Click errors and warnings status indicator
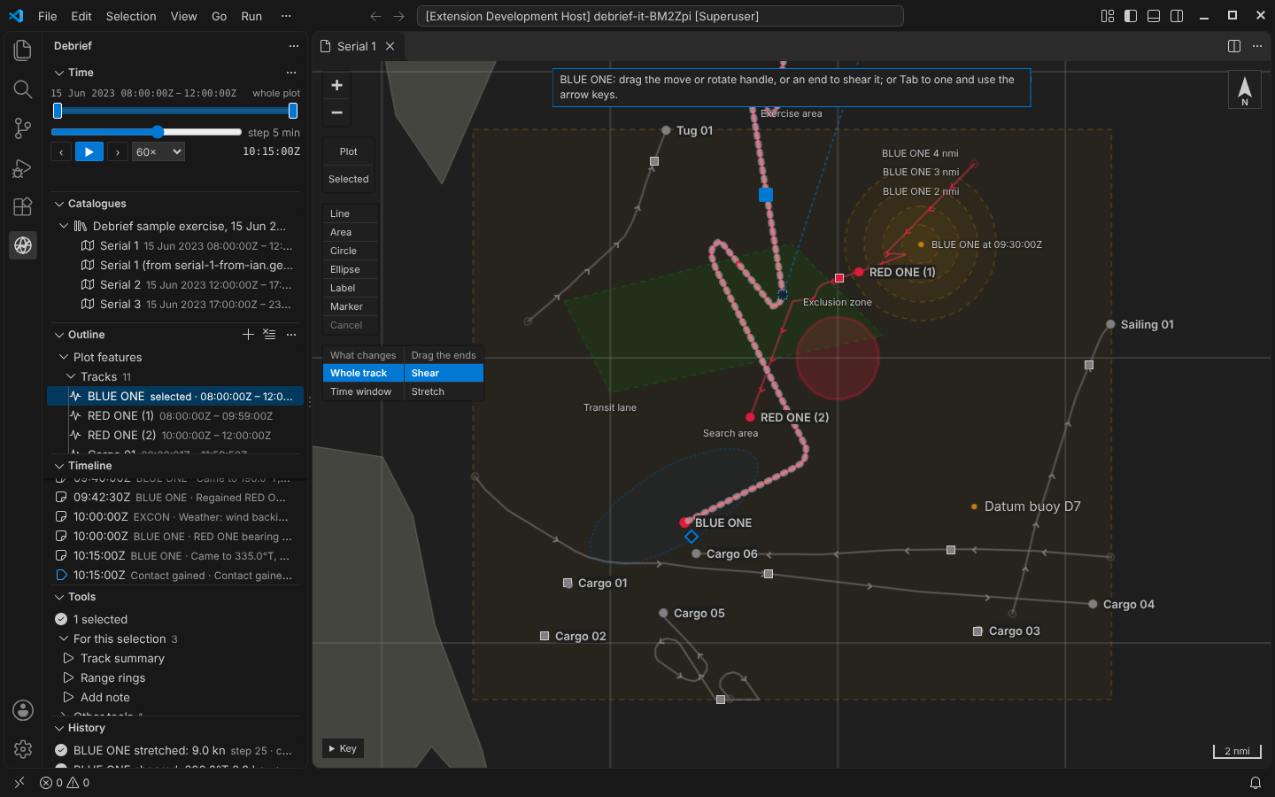 65,783
